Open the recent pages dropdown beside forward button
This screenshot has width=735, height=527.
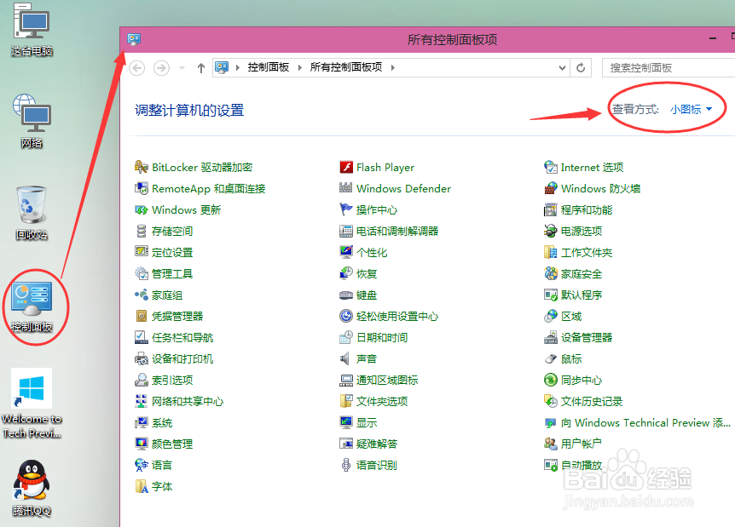pyautogui.click(x=180, y=67)
